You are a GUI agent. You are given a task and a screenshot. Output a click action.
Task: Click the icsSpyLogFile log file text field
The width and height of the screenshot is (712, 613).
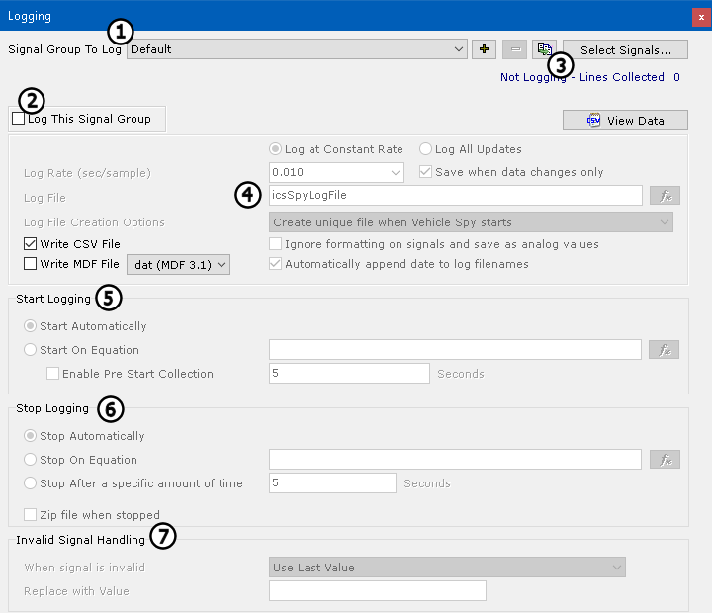coord(455,196)
